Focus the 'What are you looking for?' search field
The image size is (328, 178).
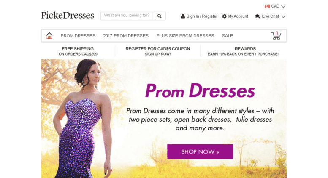click(x=127, y=16)
